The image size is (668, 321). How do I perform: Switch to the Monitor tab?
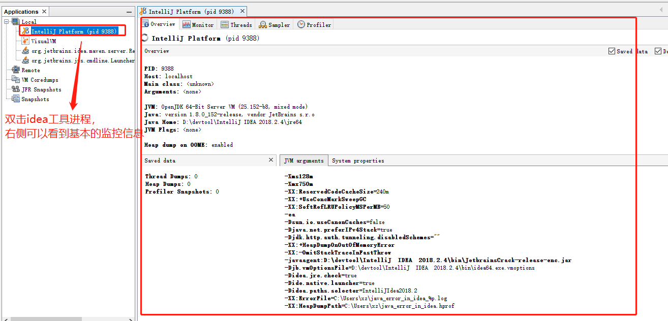tap(198, 24)
